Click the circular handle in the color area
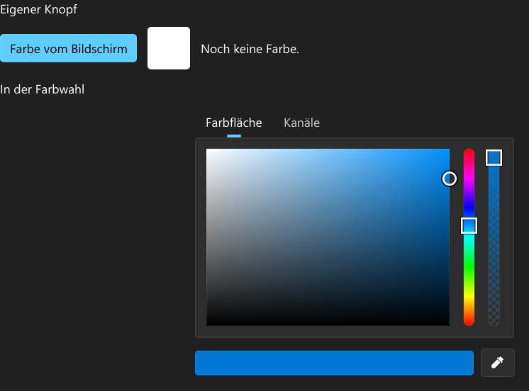 click(x=450, y=178)
